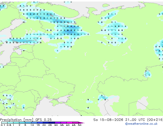163x126 pixels.
Task: Pick the 30–35 mm purple legend swatch
Action: [x=58, y=123]
